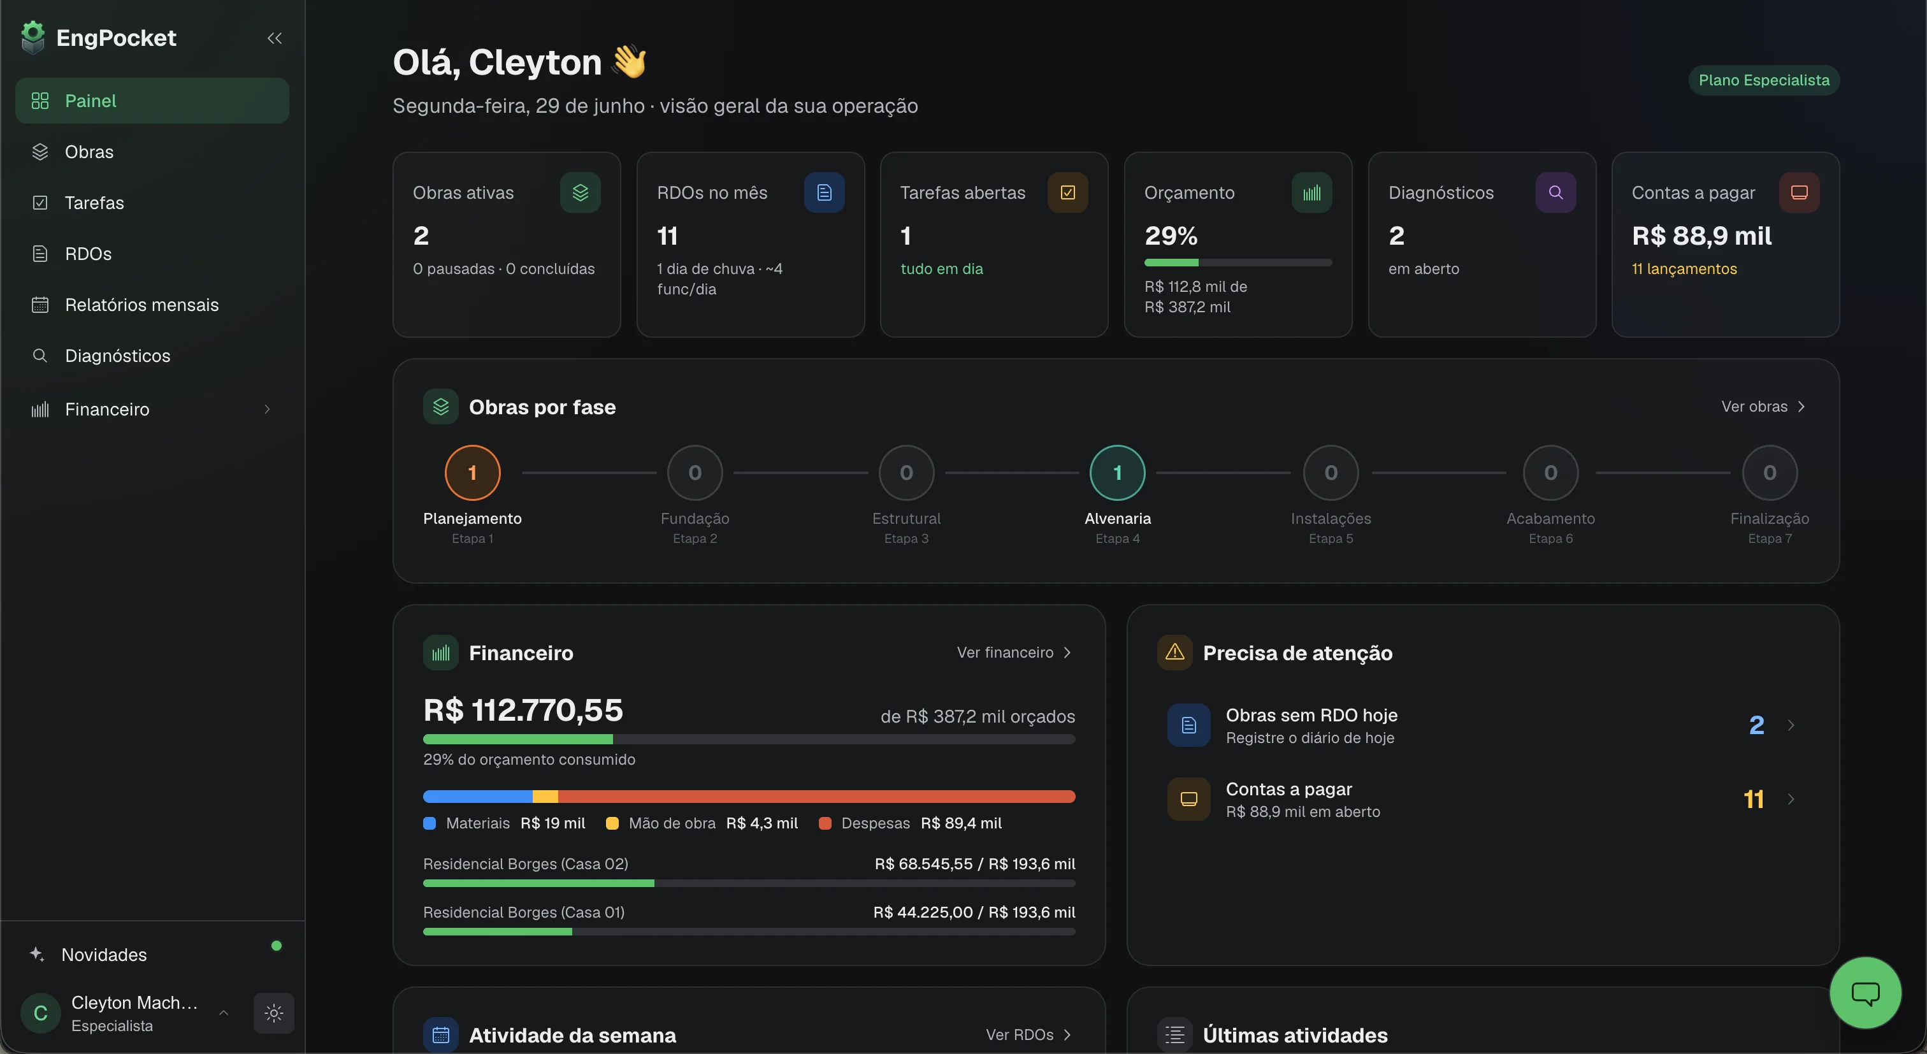The height and width of the screenshot is (1054, 1927).
Task: Click the Obras por fase section icon
Action: 440,407
